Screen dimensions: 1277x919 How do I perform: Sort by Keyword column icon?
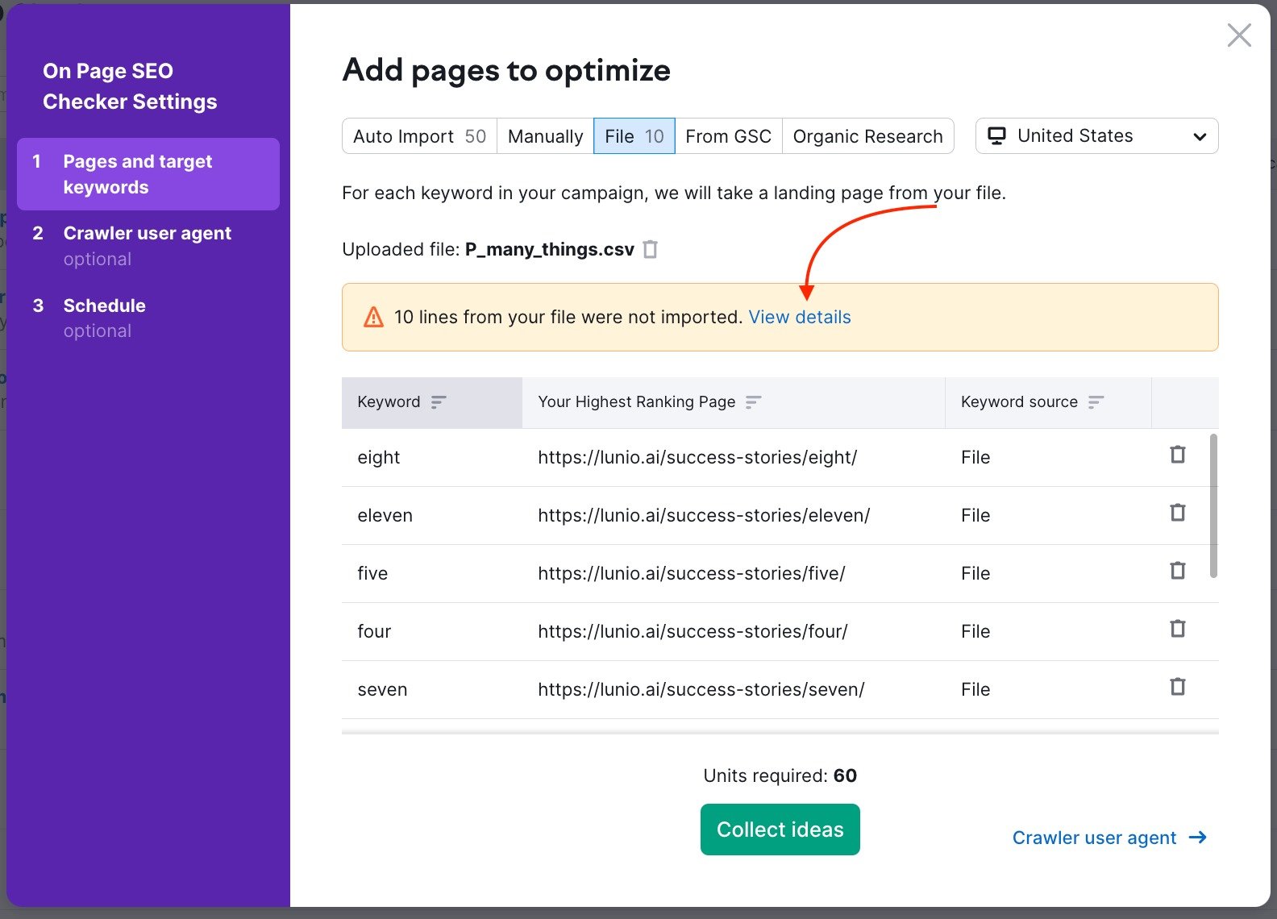(x=439, y=402)
